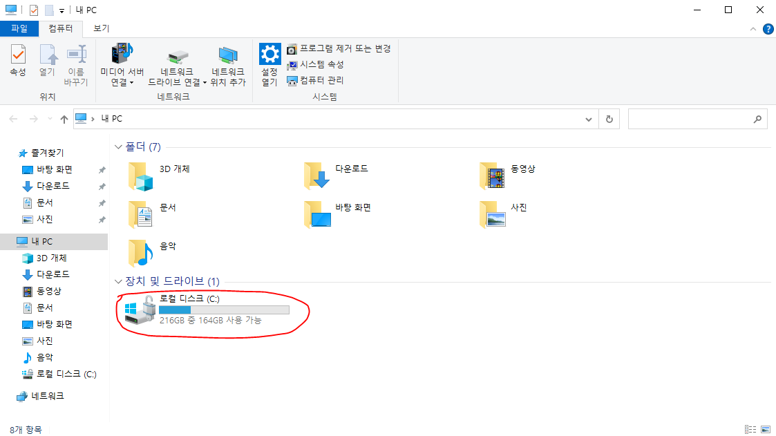Click the search box field
Image resolution: width=776 pixels, height=436 pixels.
[x=697, y=120]
